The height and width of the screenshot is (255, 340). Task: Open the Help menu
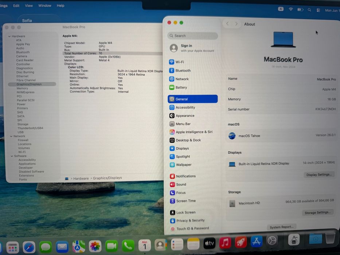60,5
